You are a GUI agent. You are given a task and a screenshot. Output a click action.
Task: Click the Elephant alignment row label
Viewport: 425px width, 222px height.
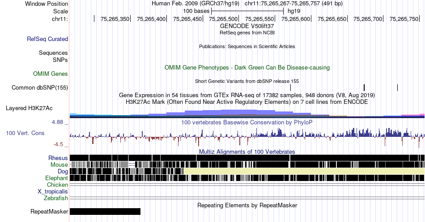[x=56, y=178]
